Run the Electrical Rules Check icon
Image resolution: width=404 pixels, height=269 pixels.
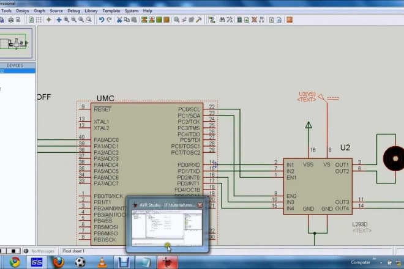(279, 20)
